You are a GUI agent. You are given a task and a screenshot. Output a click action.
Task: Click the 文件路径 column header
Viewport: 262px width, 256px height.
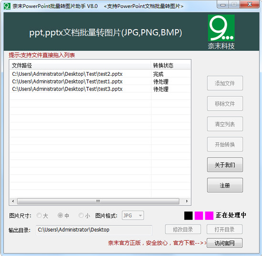[x=80, y=65]
